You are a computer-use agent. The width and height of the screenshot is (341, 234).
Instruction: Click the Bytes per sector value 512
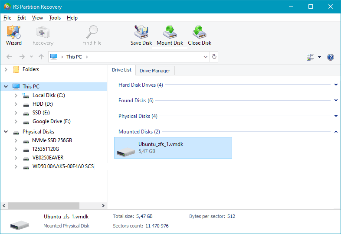(x=231, y=216)
